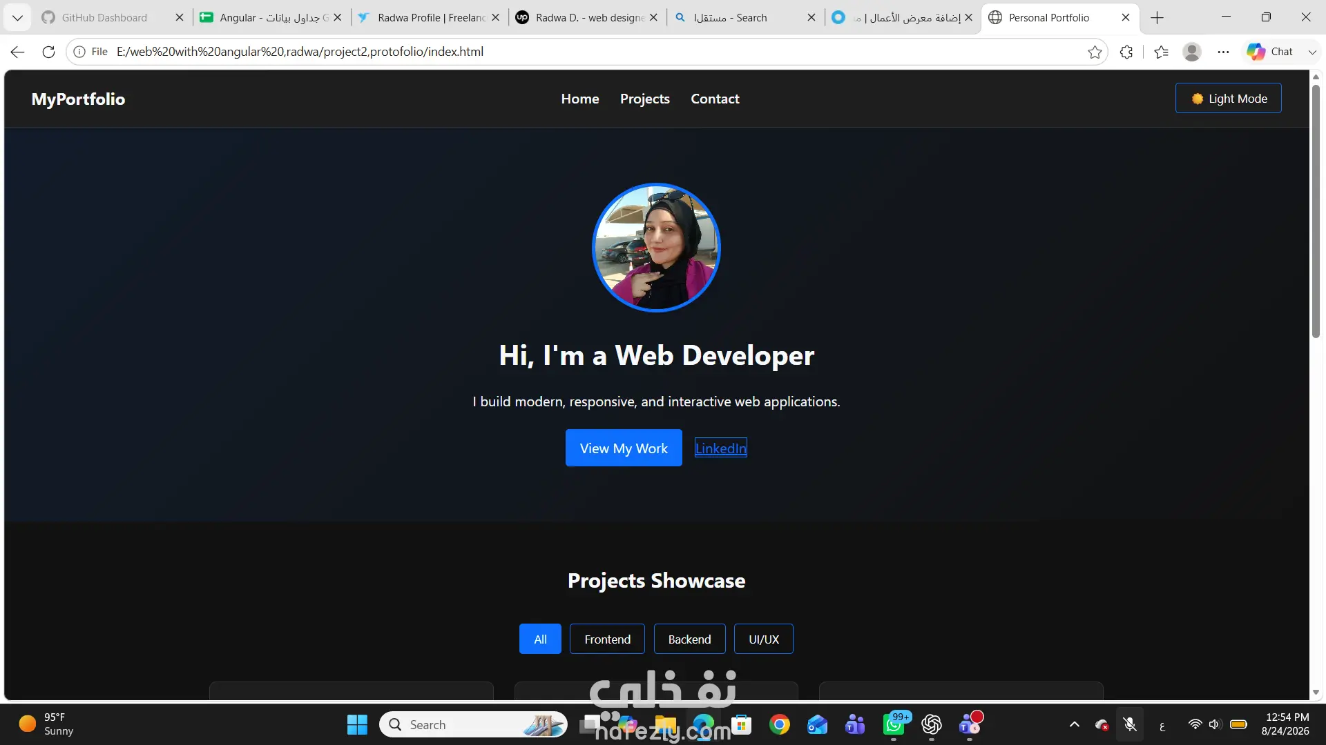Click the scrollbar down arrow
Viewport: 1326px width, 745px height.
click(1316, 692)
